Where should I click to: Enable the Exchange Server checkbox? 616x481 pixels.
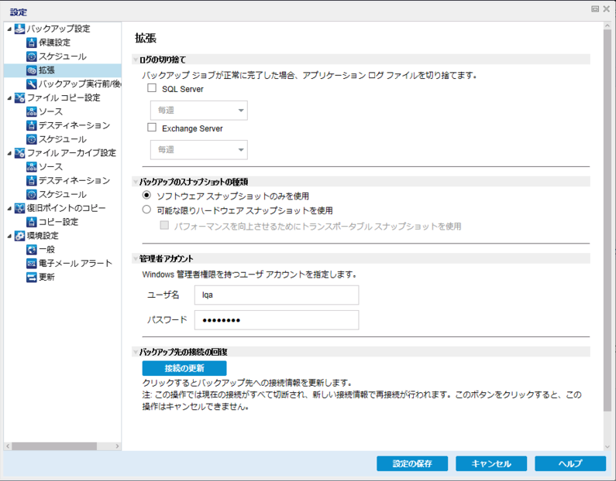(152, 128)
